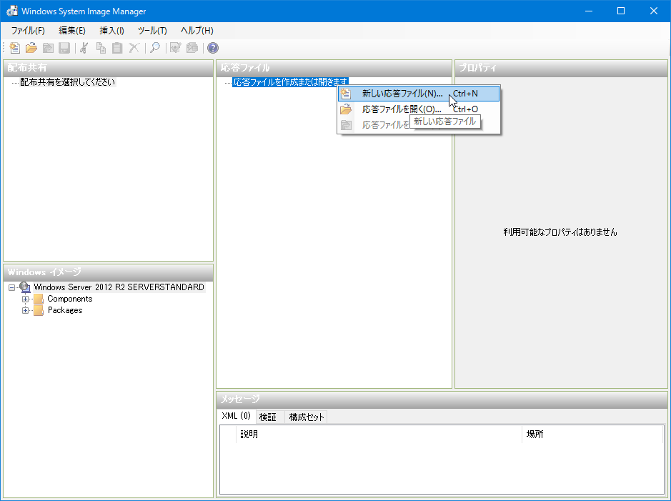Click the Open Answer File toolbar icon
Viewport: 671px width, 501px height.
pyautogui.click(x=31, y=48)
